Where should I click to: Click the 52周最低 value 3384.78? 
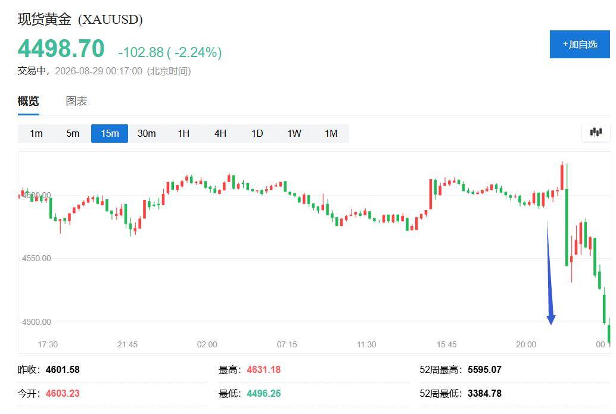pyautogui.click(x=484, y=393)
